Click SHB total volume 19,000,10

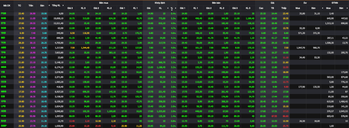pyautogui.click(x=59, y=18)
